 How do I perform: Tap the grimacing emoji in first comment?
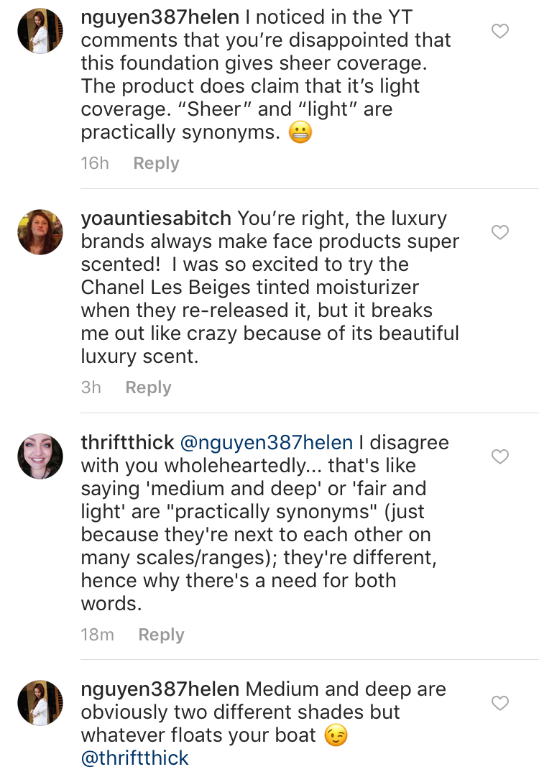300,133
